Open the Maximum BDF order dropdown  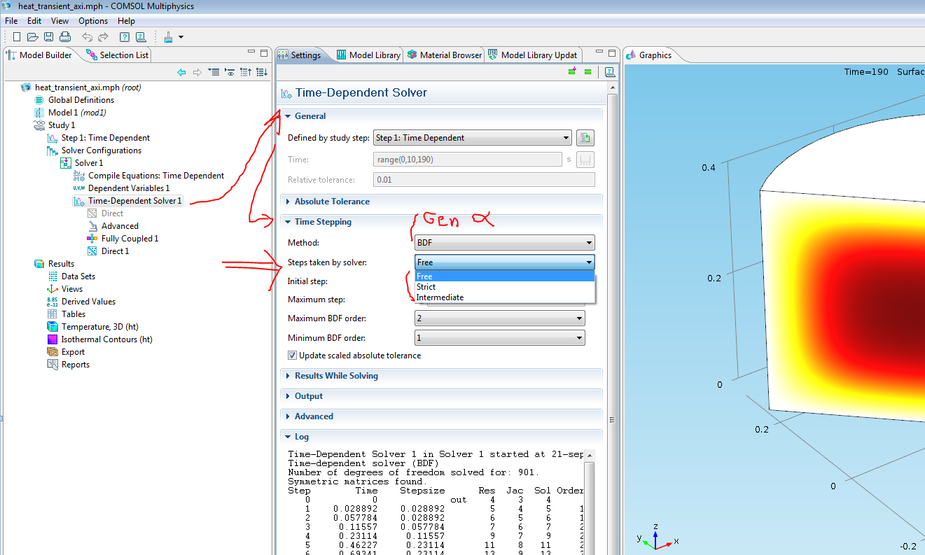point(499,318)
